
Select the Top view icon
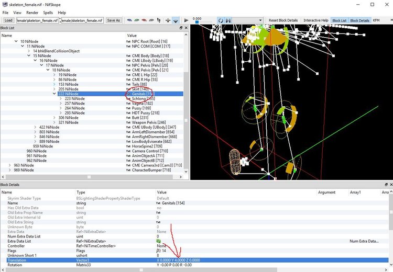(x=129, y=20)
